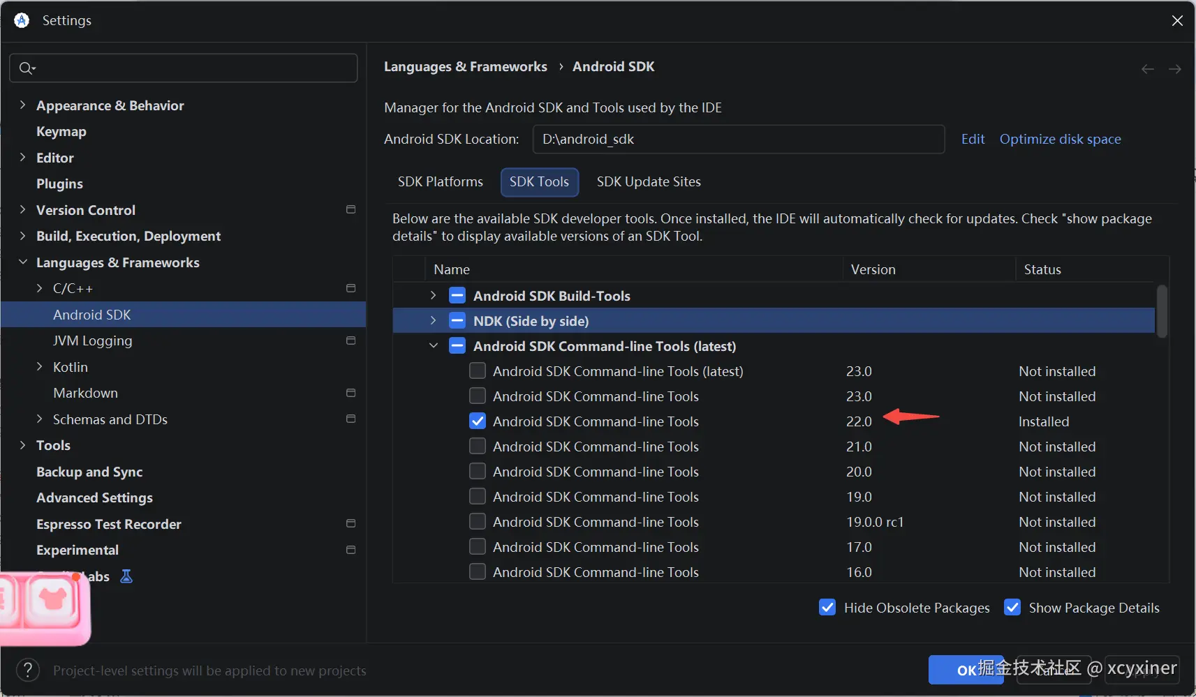This screenshot has width=1196, height=697.
Task: Expand the Version Control section
Action: pyautogui.click(x=22, y=209)
